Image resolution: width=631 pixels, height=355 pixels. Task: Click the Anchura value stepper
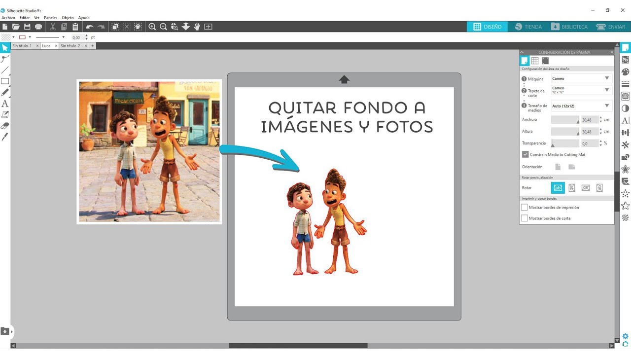tap(600, 120)
